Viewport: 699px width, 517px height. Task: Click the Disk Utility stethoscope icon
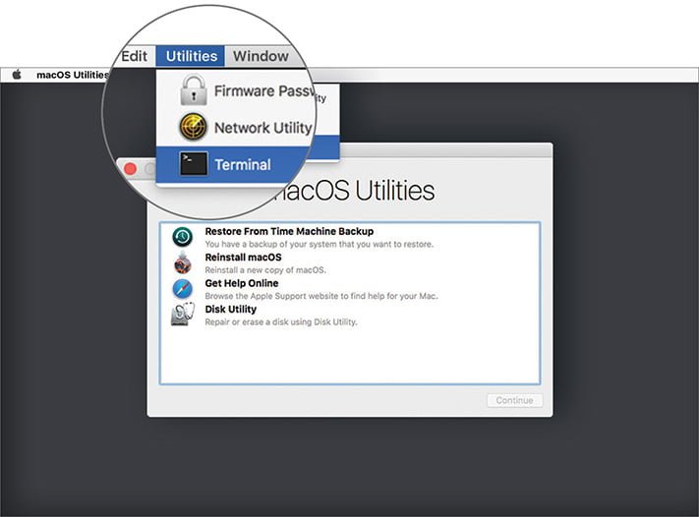(x=183, y=315)
